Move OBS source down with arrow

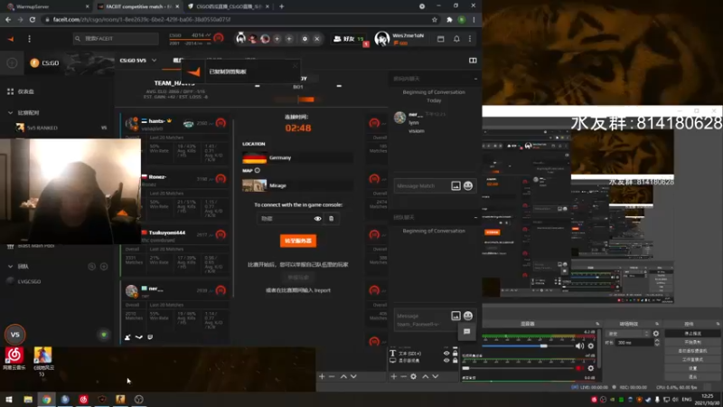coord(436,376)
